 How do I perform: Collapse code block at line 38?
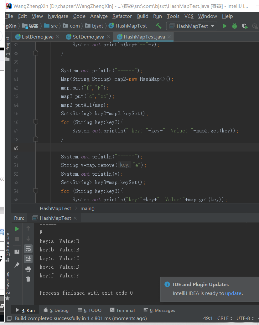(36, 53)
